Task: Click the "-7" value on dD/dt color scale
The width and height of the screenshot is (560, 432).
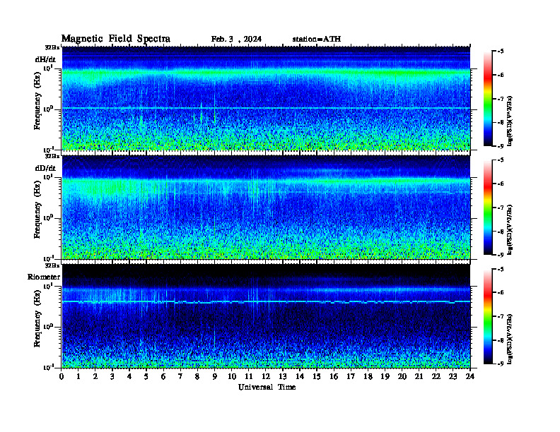Action: [x=500, y=208]
